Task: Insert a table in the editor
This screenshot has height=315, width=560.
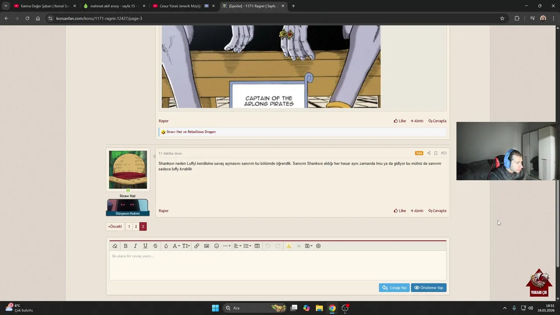Action: [x=257, y=246]
